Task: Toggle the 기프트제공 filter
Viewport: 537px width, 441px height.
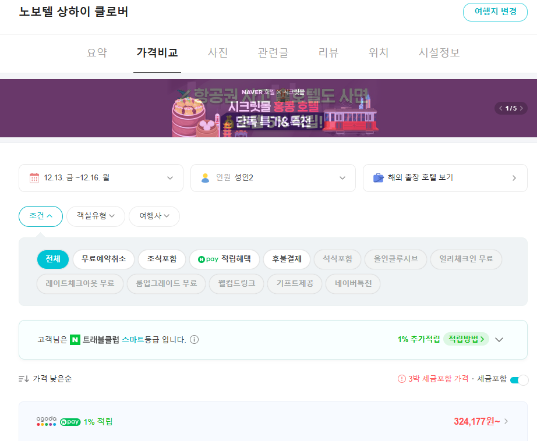Action: tap(295, 283)
